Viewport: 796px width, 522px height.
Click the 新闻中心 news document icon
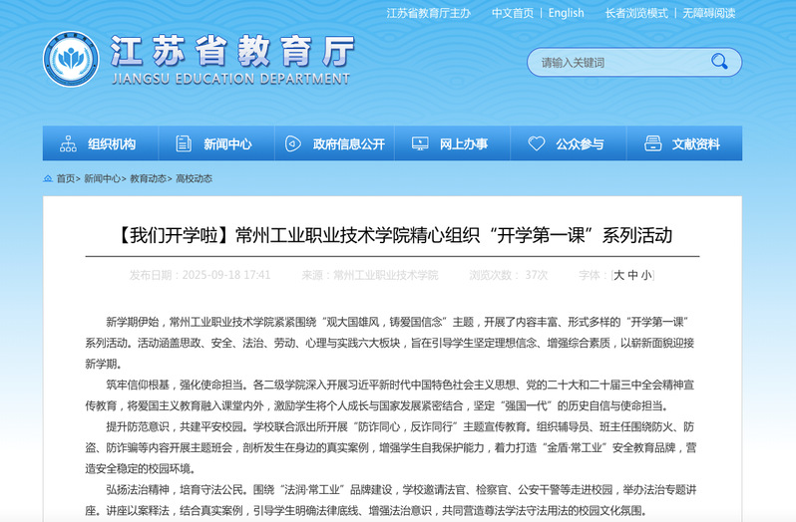pyautogui.click(x=184, y=143)
